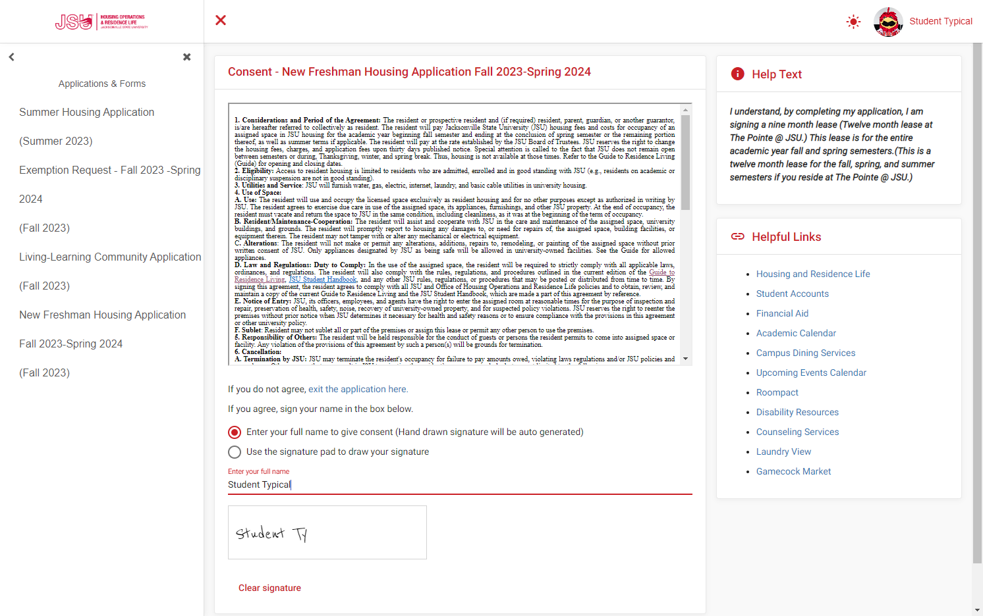Click the agreement box scroll up arrow
This screenshot has height=616, width=983.
[685, 109]
